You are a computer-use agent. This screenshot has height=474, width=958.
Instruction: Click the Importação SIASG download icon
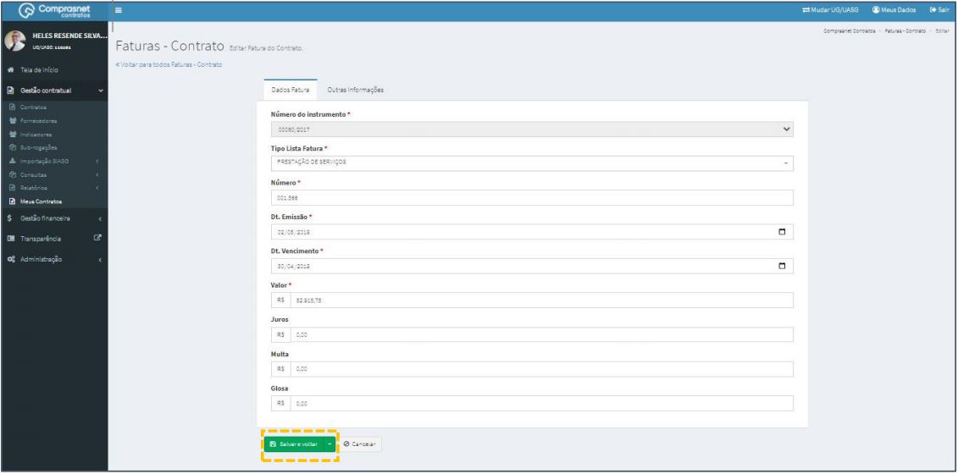[12, 162]
